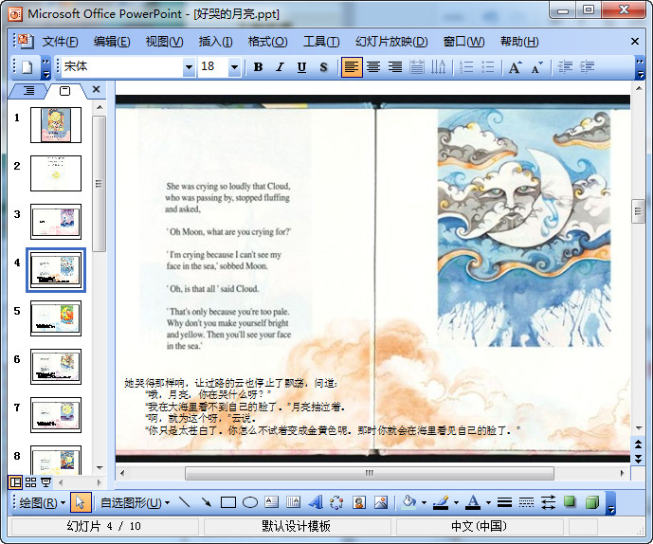Close the document window via menu bar X
This screenshot has width=653, height=544.
pyautogui.click(x=635, y=42)
